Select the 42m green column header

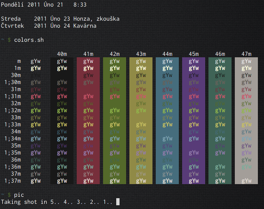(115, 54)
